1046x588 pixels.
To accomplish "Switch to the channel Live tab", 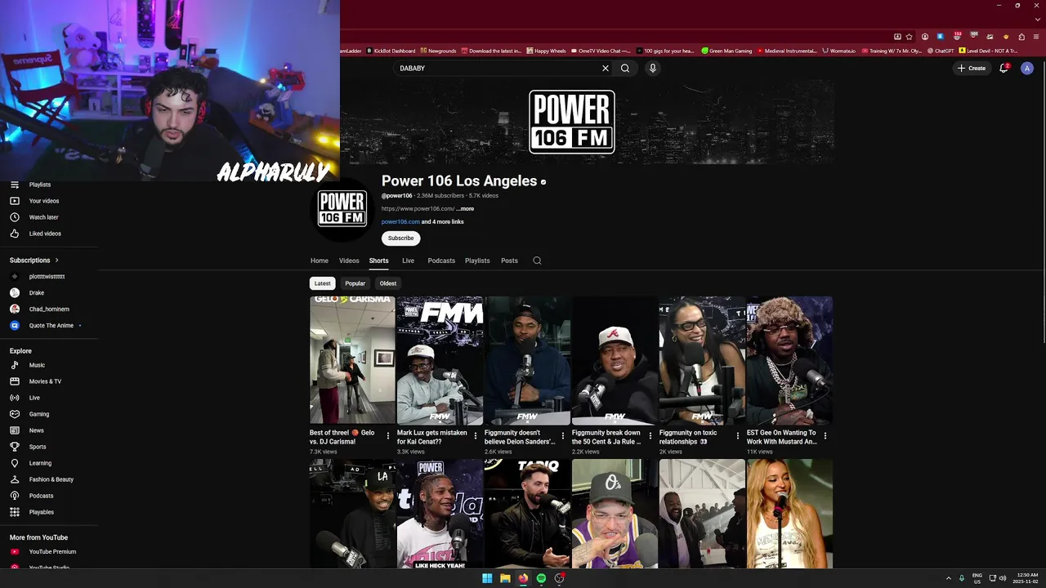I will pyautogui.click(x=408, y=261).
